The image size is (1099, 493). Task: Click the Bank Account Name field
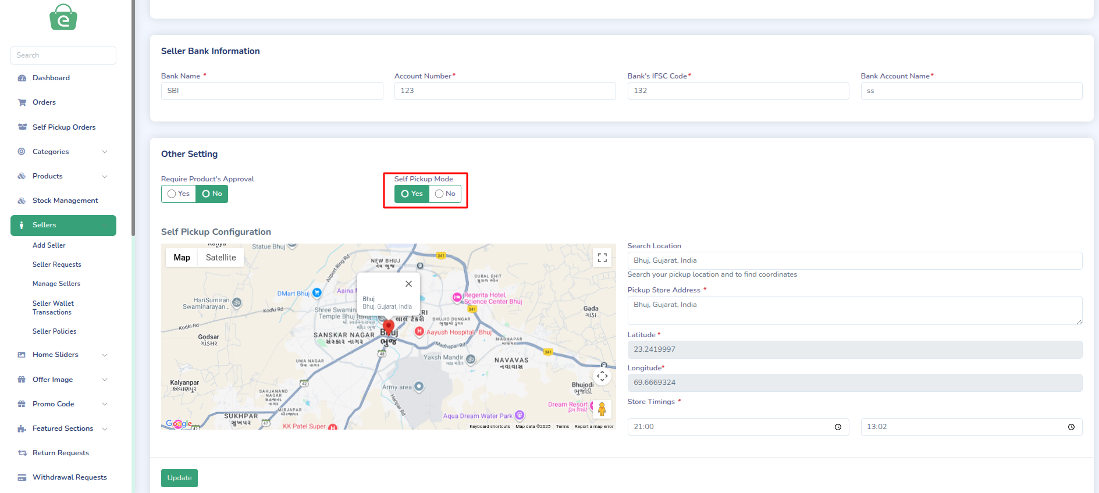click(972, 91)
